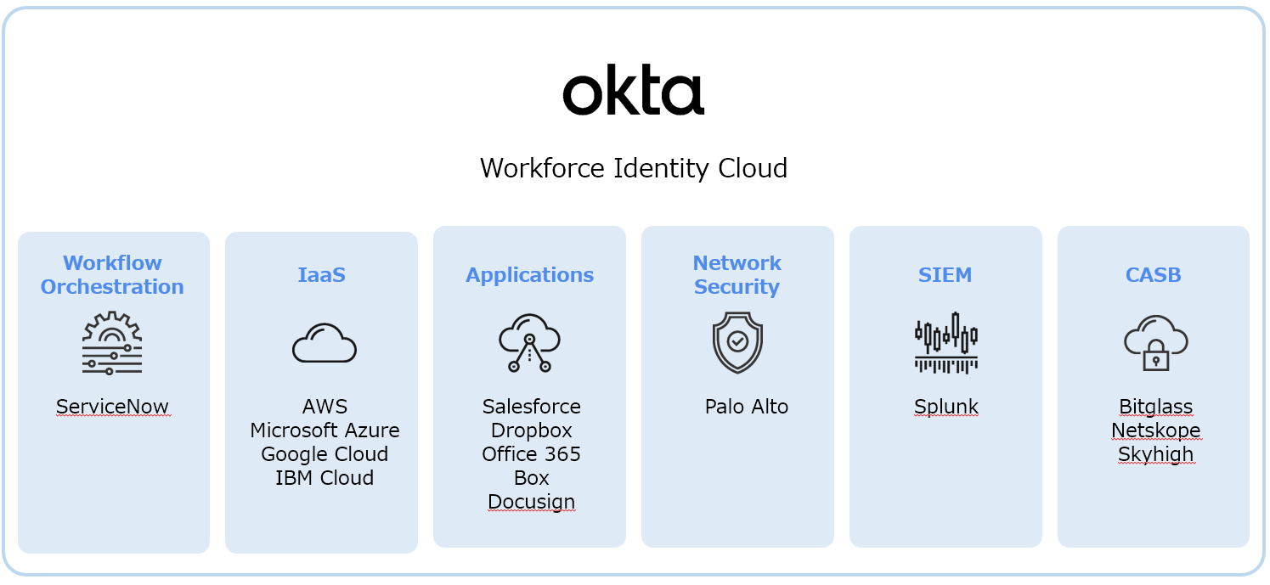Click the Salesforce entry

tap(531, 406)
